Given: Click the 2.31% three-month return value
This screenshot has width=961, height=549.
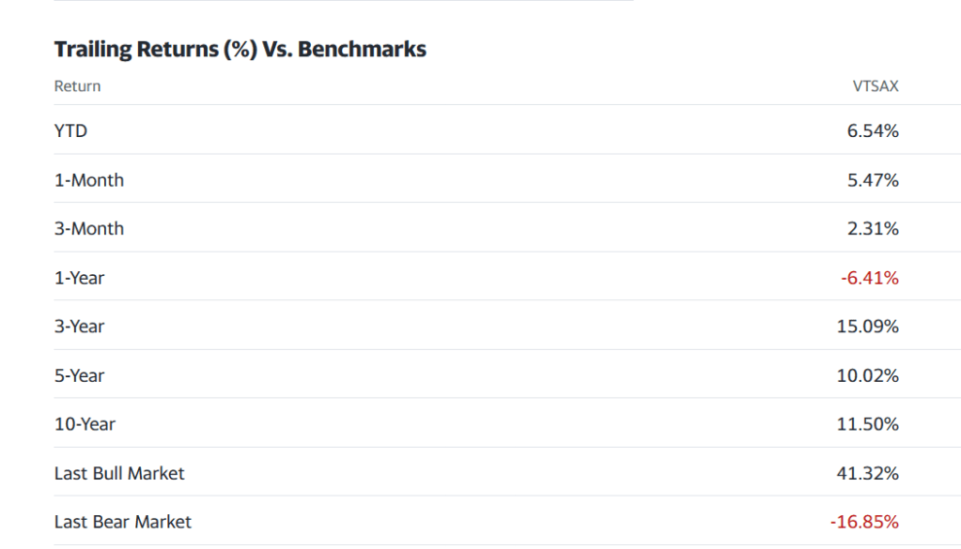Looking at the screenshot, I should (x=873, y=229).
